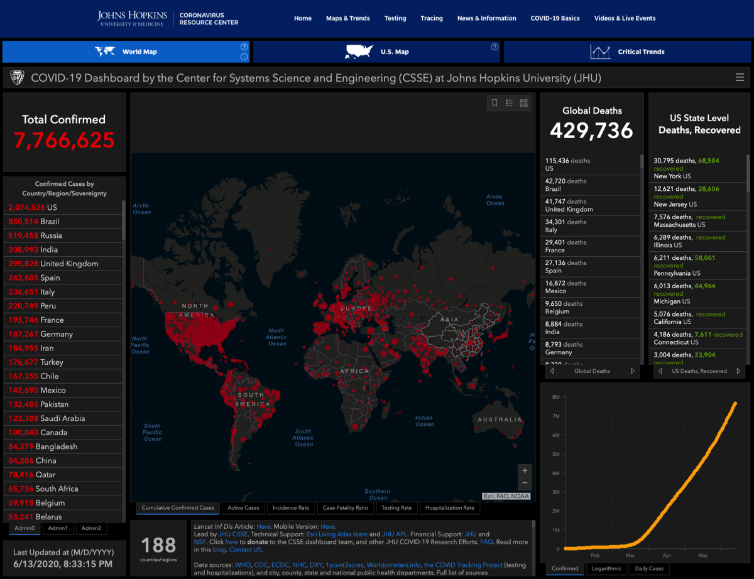The image size is (754, 579).
Task: Open the help question mark on World Map tab
Action: (x=244, y=47)
